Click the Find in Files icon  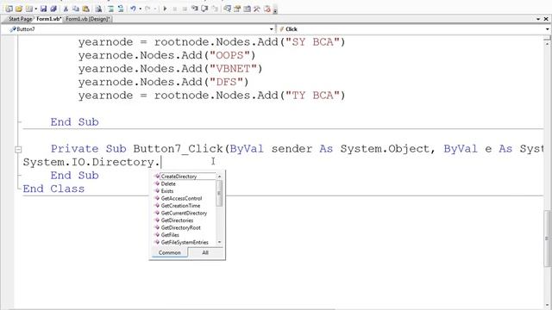tap(98, 9)
